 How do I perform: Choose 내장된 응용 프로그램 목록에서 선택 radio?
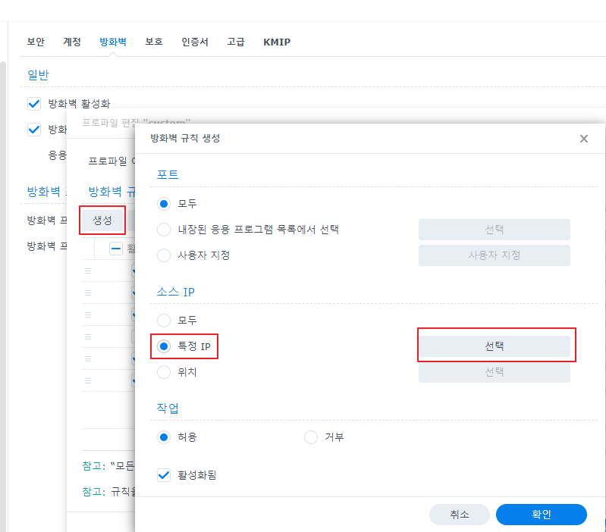[164, 230]
